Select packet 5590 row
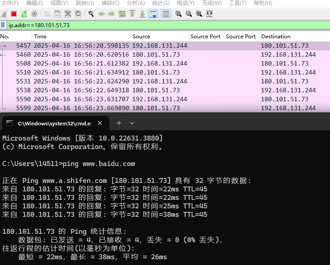330x265 pixels. coord(165,99)
